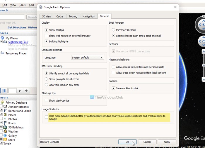
Task: Click the Announcements envelope icon
Action: 5,107
